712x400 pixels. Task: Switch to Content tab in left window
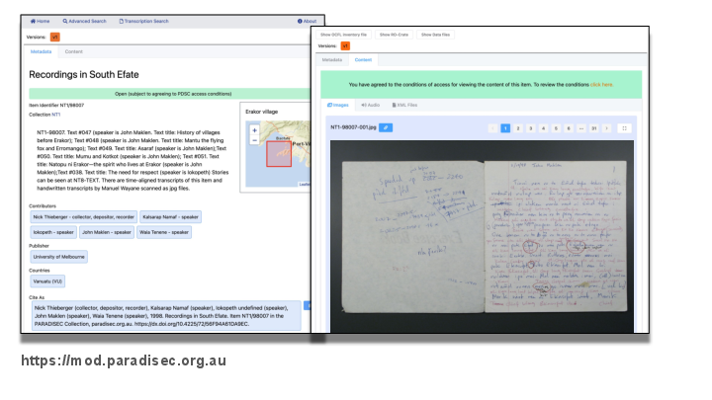73,51
